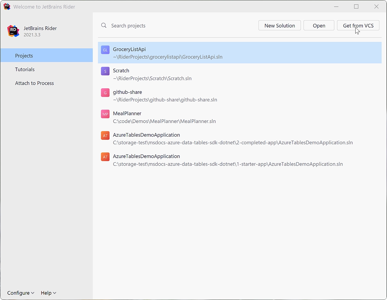Create a New Solution
Screen dimensions: 387x300
280,26
